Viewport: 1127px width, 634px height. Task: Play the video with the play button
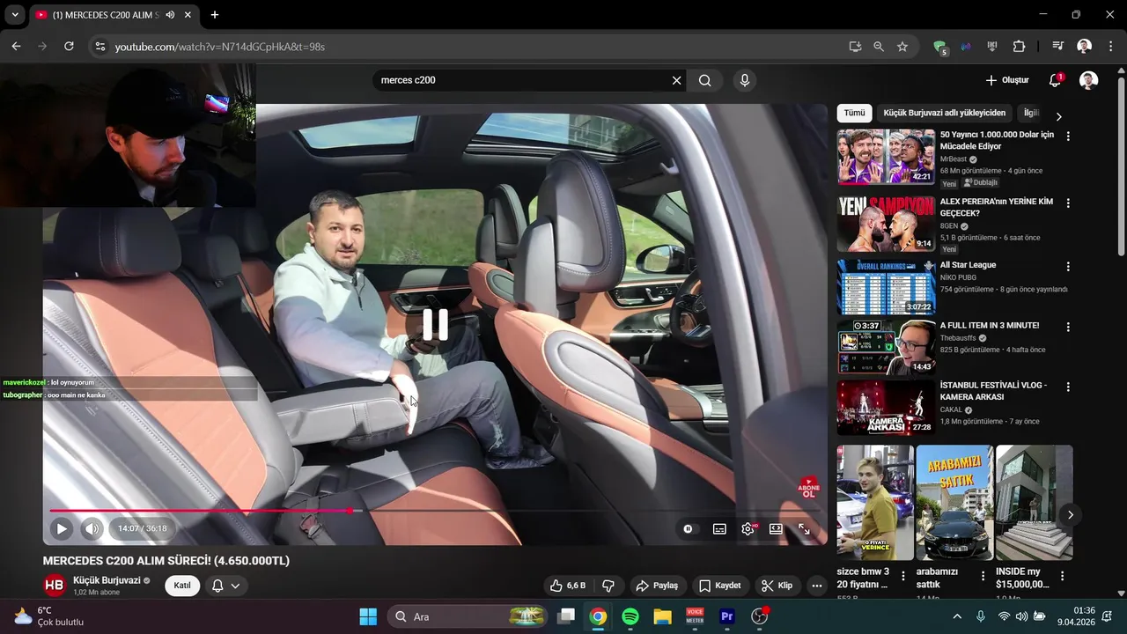point(62,529)
